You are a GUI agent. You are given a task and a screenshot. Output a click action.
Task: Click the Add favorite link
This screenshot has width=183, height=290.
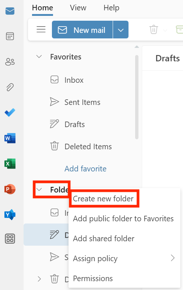pyautogui.click(x=85, y=169)
